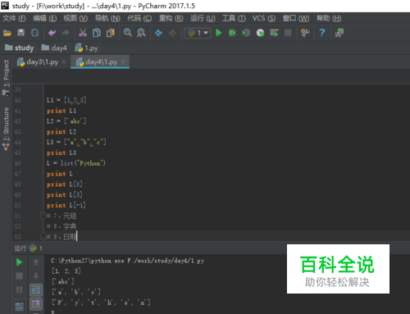
Task: Click the Open folder toolbar icon
Action: (7, 33)
